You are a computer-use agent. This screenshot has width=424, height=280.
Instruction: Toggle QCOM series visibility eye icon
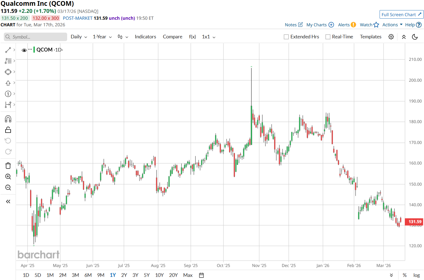coord(24,50)
